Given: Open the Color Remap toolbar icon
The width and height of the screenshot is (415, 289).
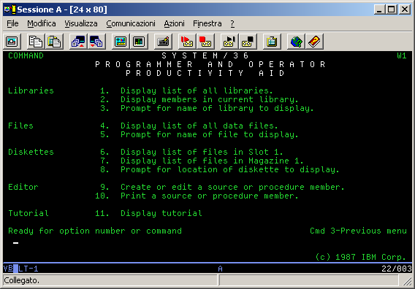Looking at the screenshot, I should point(139,42).
